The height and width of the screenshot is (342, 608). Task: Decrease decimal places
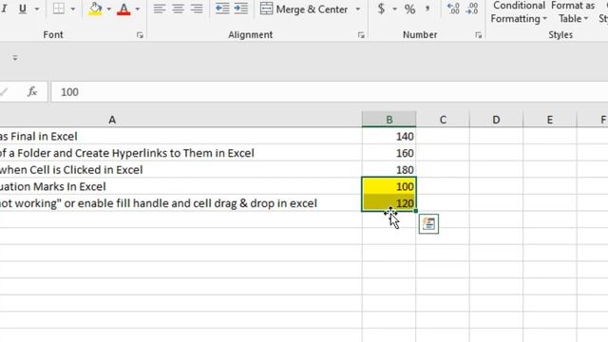pos(472,9)
